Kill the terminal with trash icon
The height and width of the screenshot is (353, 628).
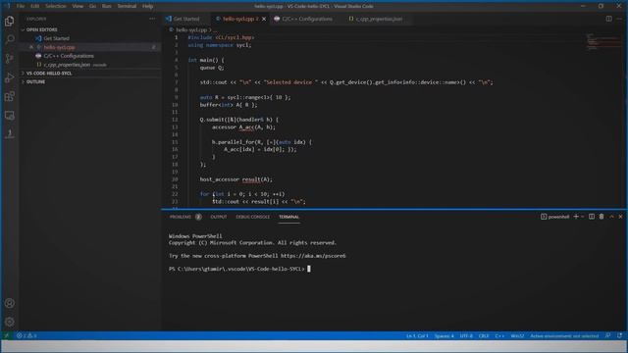(602, 217)
